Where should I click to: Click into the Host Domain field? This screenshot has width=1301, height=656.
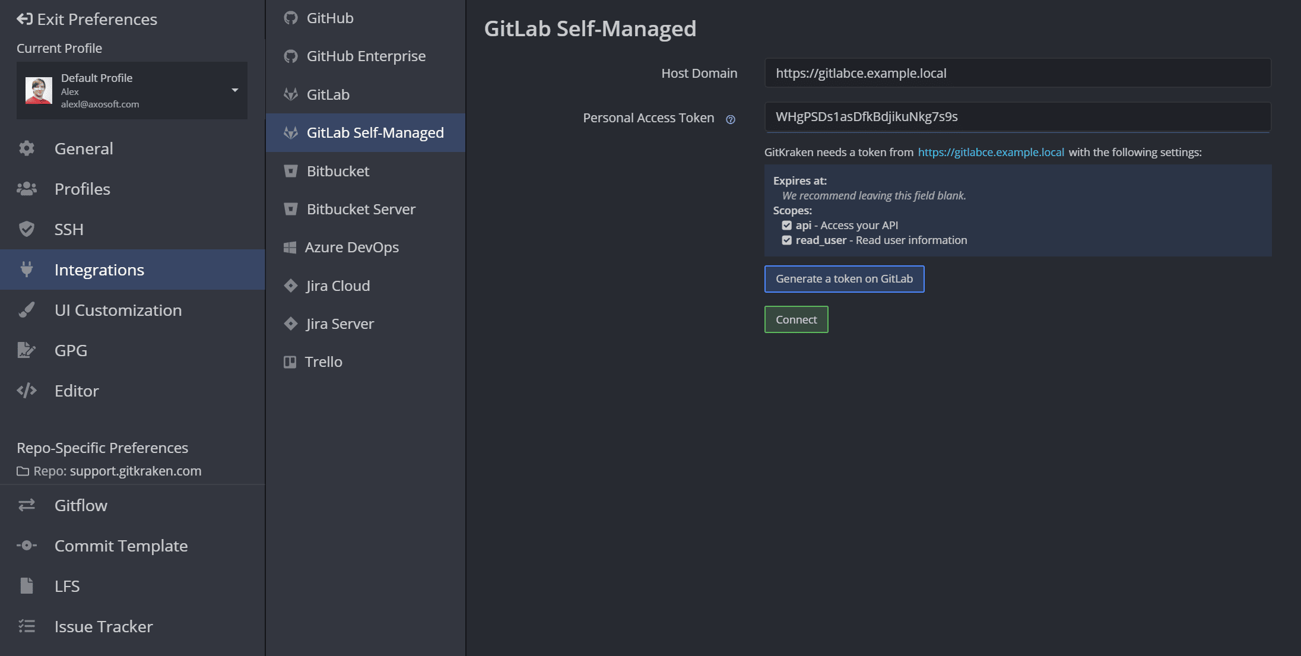point(1017,73)
